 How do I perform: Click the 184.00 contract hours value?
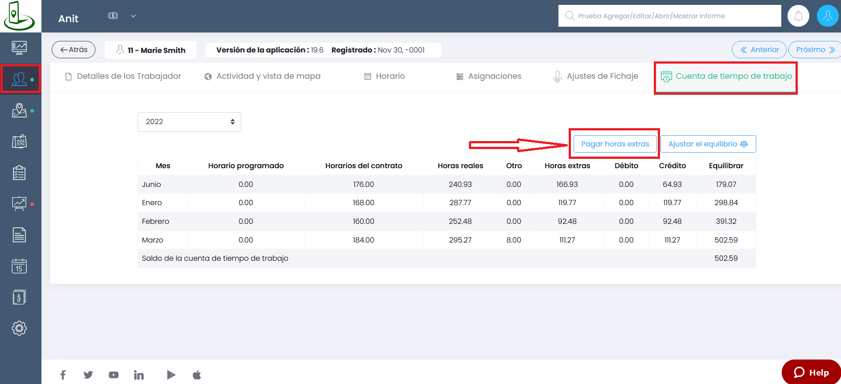coord(364,240)
